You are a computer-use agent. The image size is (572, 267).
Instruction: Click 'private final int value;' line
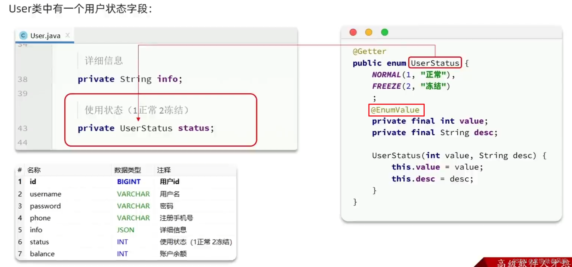click(430, 121)
